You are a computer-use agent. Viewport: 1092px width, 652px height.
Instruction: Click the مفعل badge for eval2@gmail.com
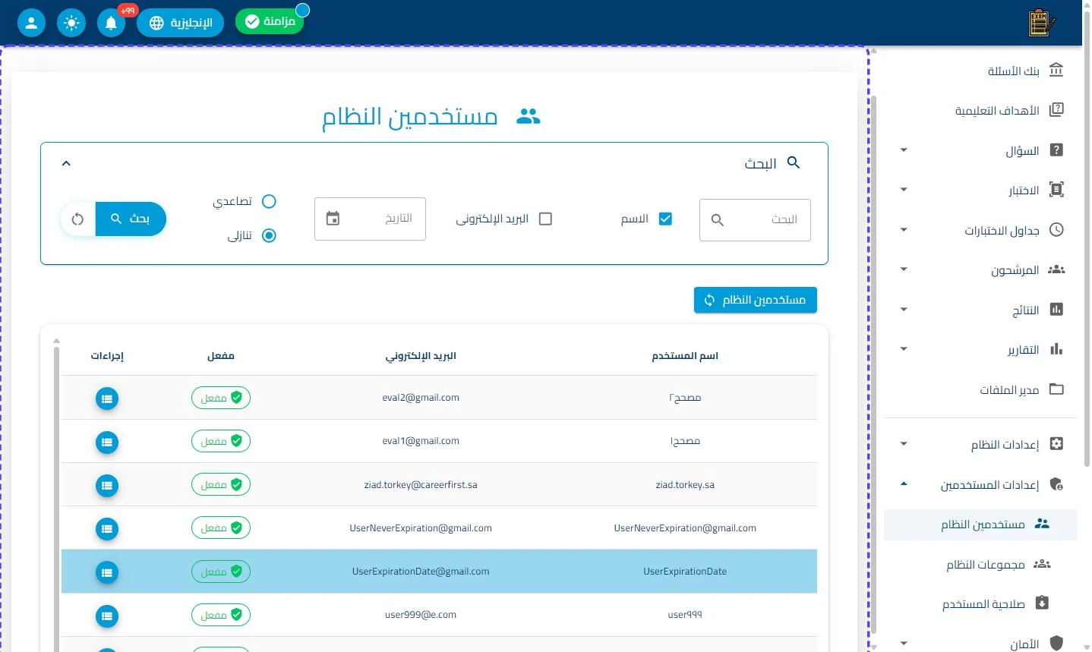[221, 398]
